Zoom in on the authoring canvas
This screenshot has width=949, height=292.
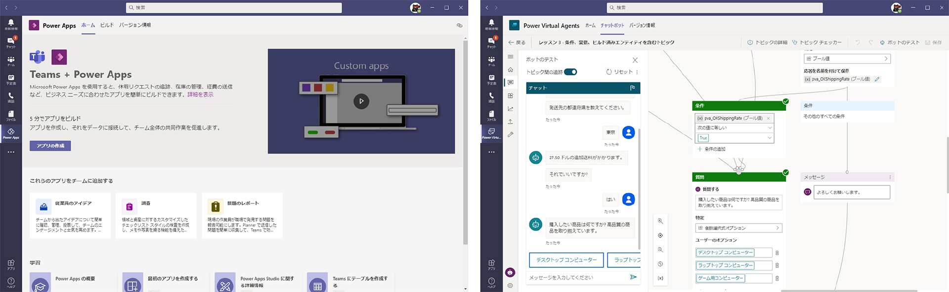click(660, 221)
